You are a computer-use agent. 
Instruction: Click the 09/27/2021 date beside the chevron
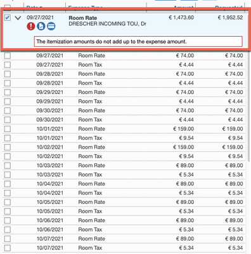click(x=40, y=17)
